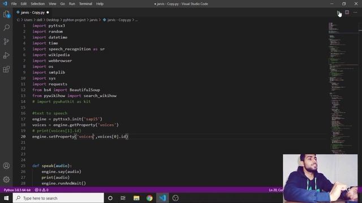Open the More Actions ellipsis in the editor
This screenshot has height=203, width=362.
[355, 12]
